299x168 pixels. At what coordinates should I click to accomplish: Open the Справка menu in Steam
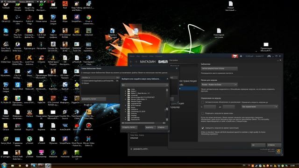click(159, 56)
